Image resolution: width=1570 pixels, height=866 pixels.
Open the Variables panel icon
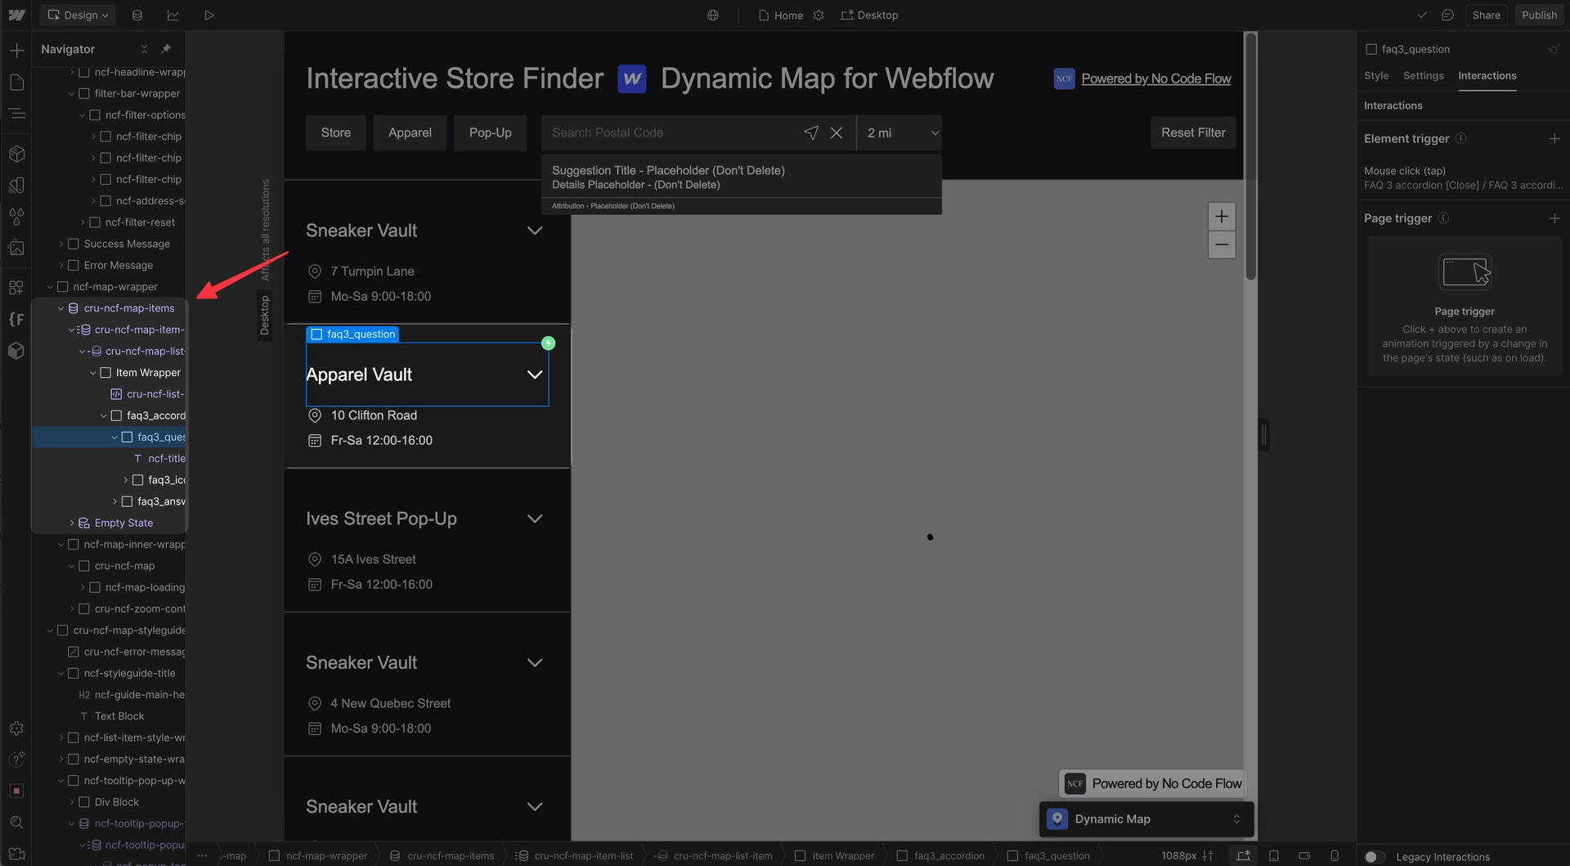[16, 185]
